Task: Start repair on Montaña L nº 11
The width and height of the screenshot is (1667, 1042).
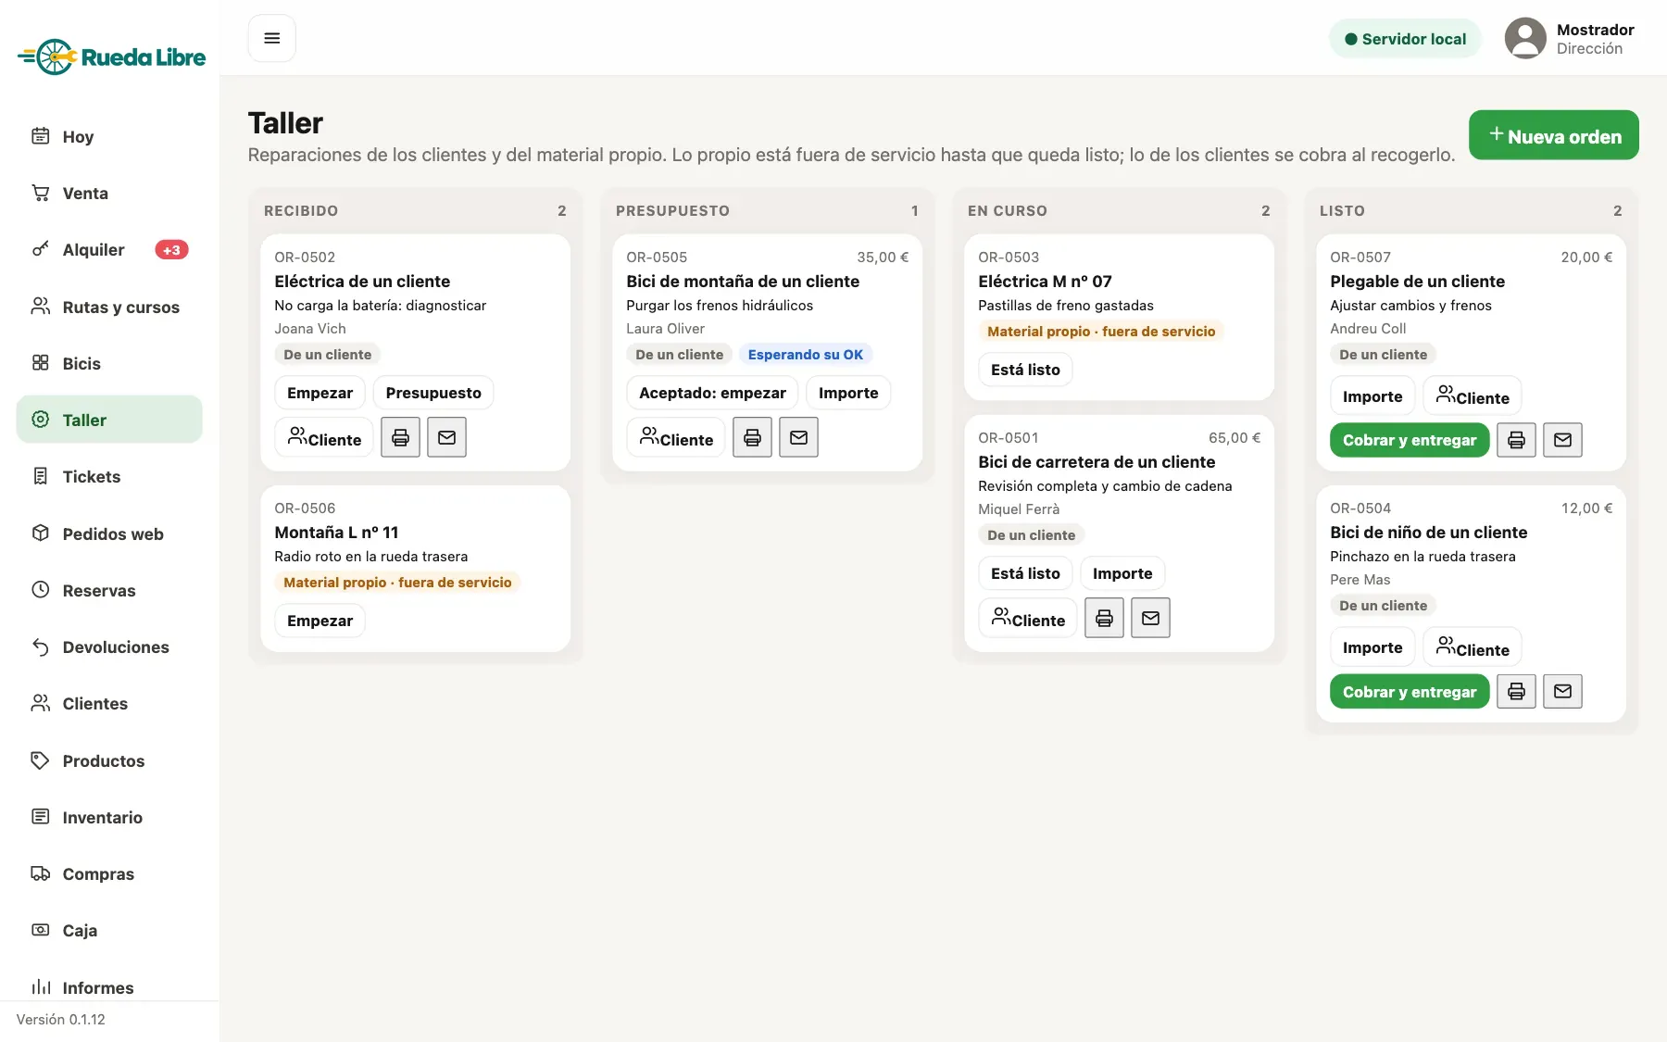Action: [x=320, y=621]
